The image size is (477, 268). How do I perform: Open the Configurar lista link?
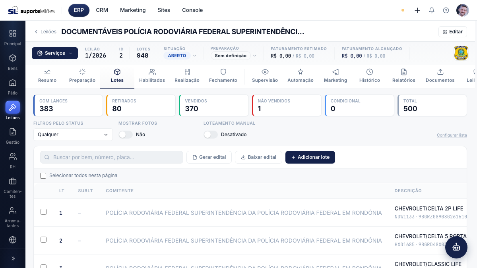(452, 135)
